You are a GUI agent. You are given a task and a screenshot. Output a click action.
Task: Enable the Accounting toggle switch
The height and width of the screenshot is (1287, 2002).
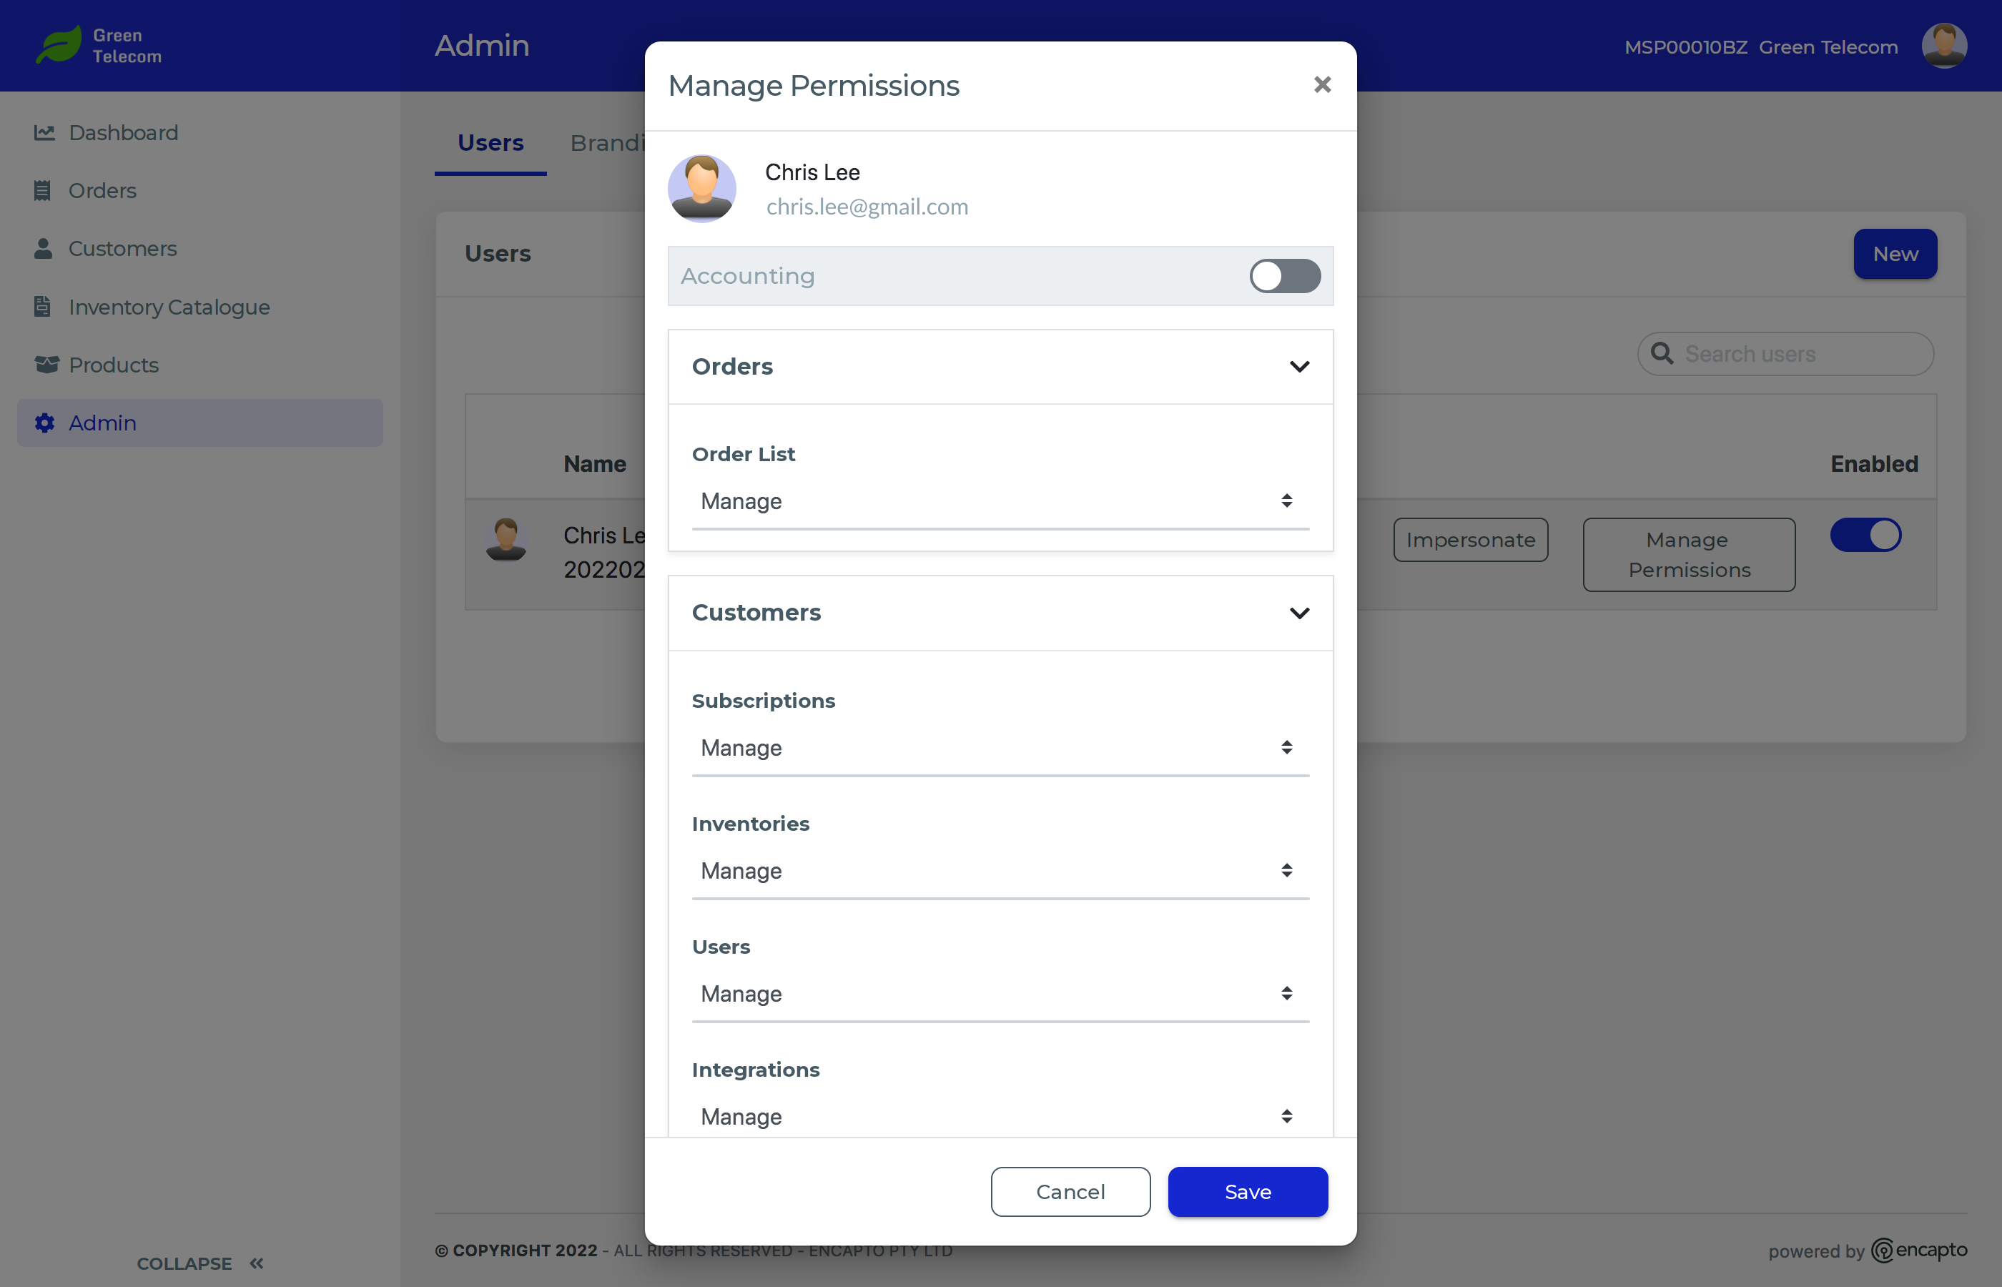pyautogui.click(x=1284, y=276)
